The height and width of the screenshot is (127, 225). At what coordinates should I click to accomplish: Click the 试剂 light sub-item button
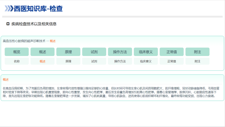point(94,61)
